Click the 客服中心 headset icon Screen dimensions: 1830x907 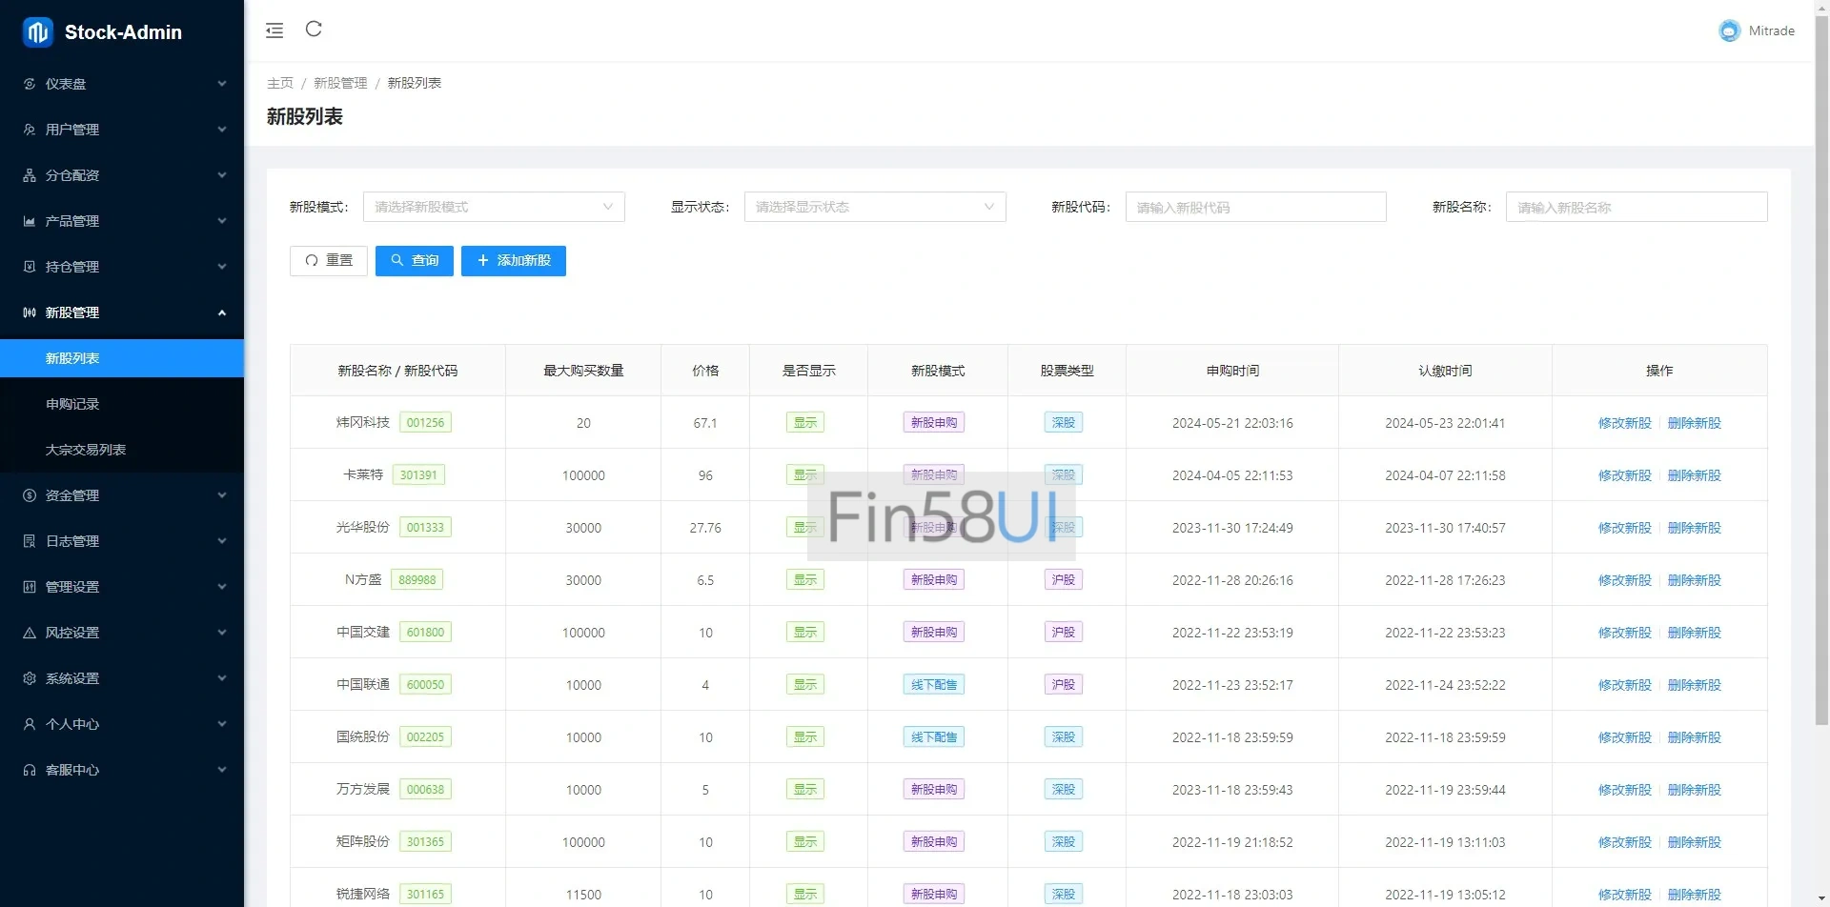click(30, 770)
